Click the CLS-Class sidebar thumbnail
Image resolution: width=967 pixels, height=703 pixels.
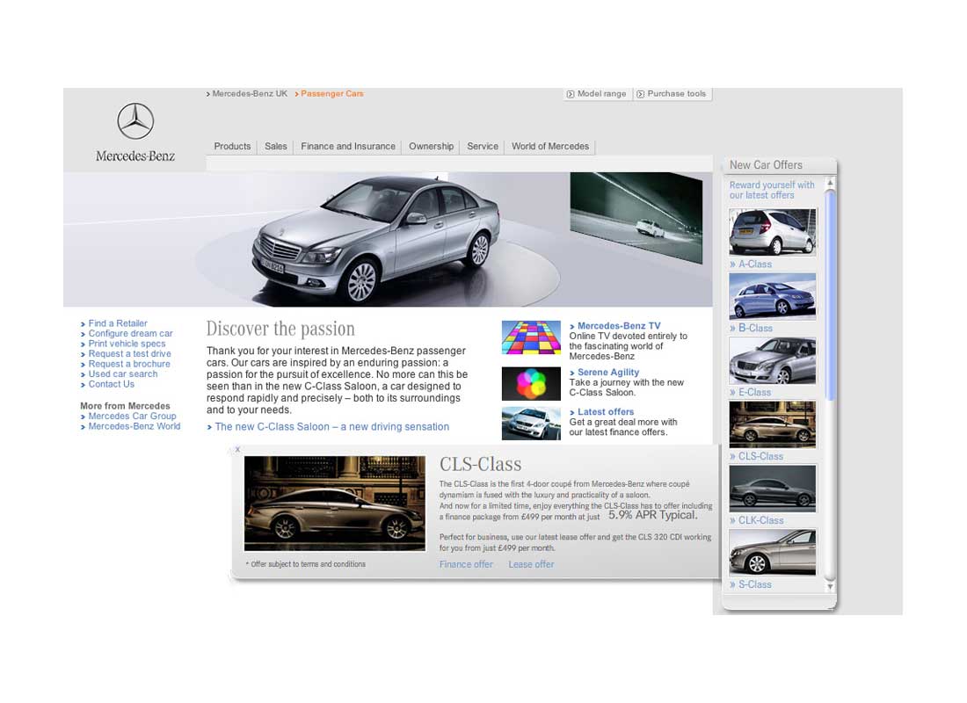coord(772,424)
